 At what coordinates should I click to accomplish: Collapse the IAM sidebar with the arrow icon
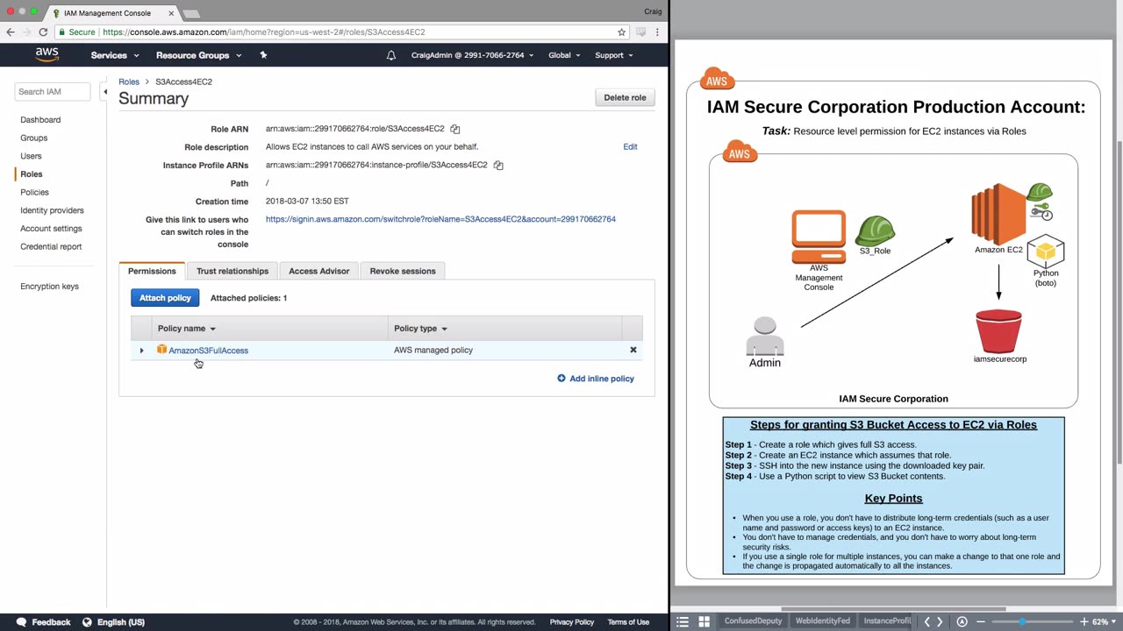(105, 91)
